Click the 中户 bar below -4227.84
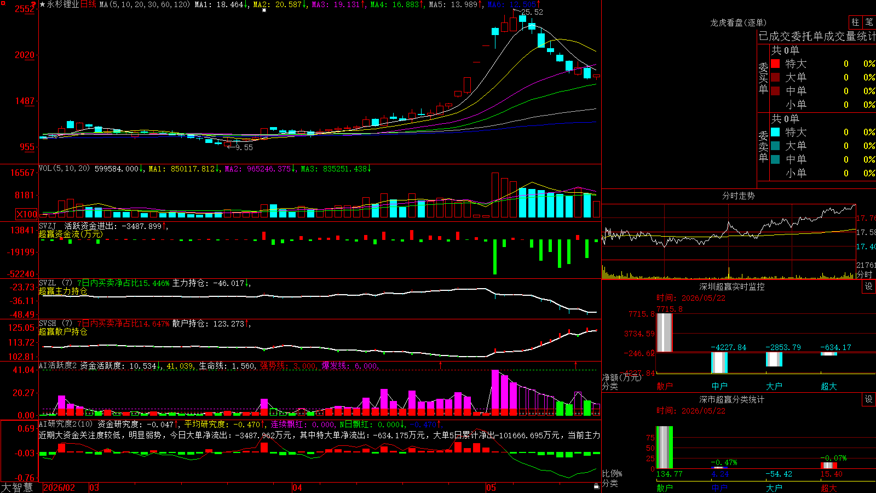876x493 pixels. [x=719, y=362]
